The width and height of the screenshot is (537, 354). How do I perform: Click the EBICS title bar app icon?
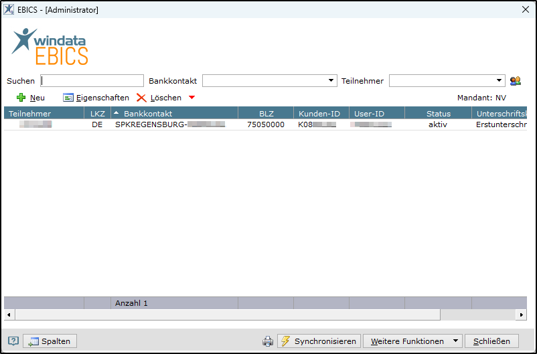[x=9, y=9]
